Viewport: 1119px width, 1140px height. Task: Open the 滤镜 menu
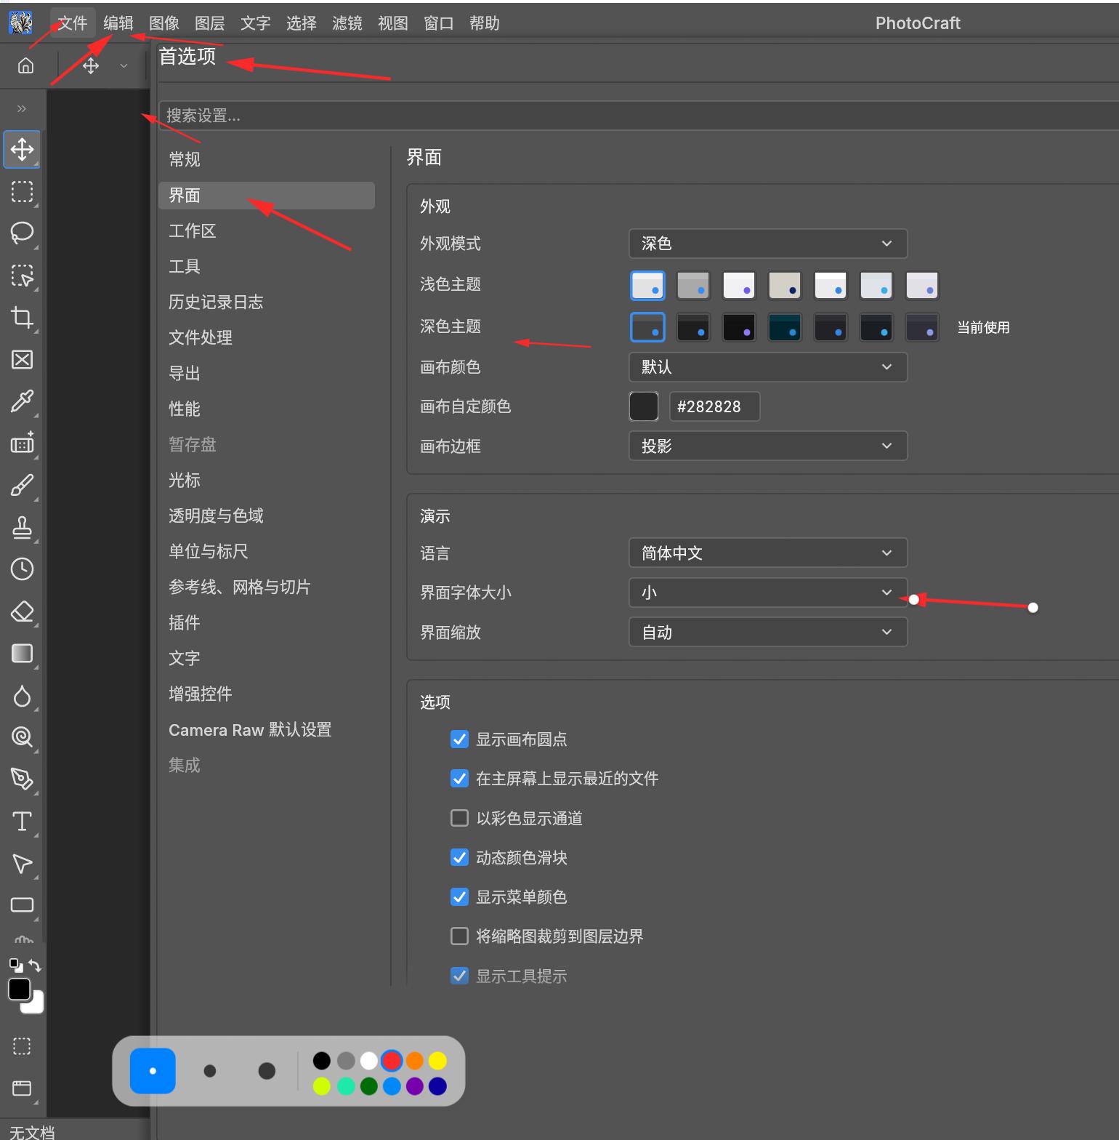tap(347, 23)
